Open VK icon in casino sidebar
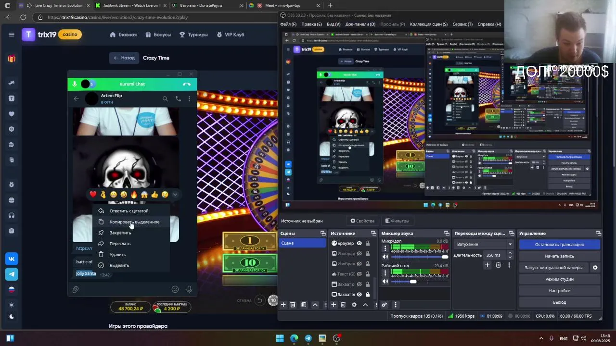 12,259
